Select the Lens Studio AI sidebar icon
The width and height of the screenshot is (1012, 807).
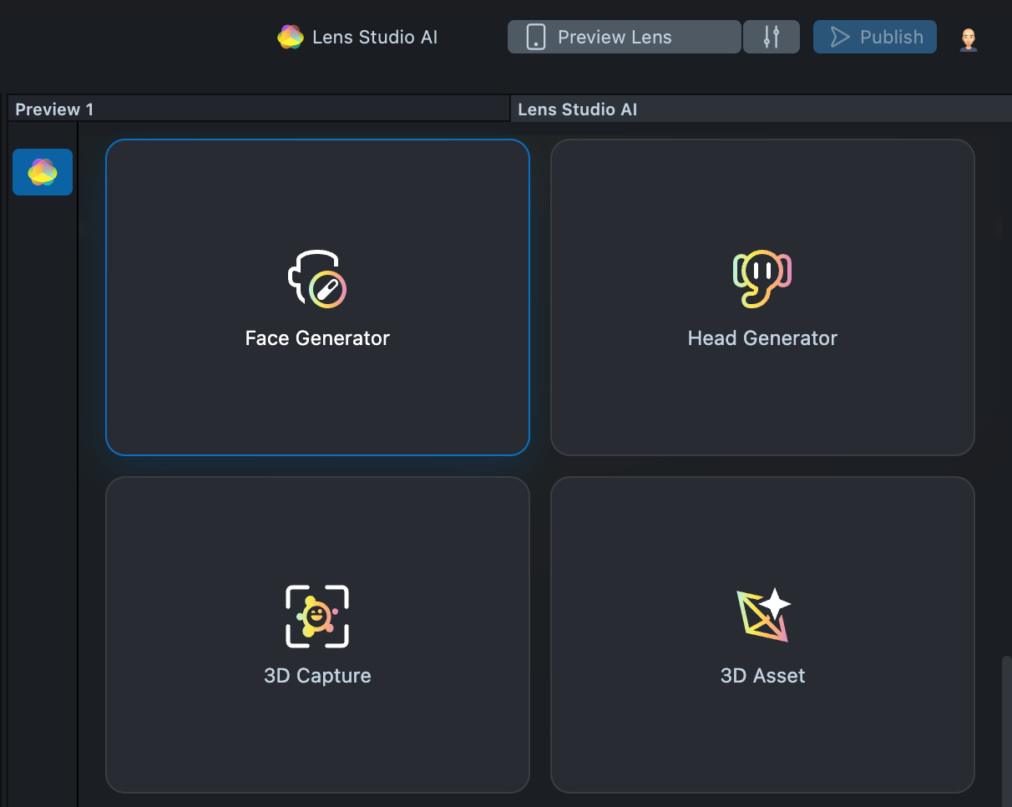pyautogui.click(x=43, y=172)
